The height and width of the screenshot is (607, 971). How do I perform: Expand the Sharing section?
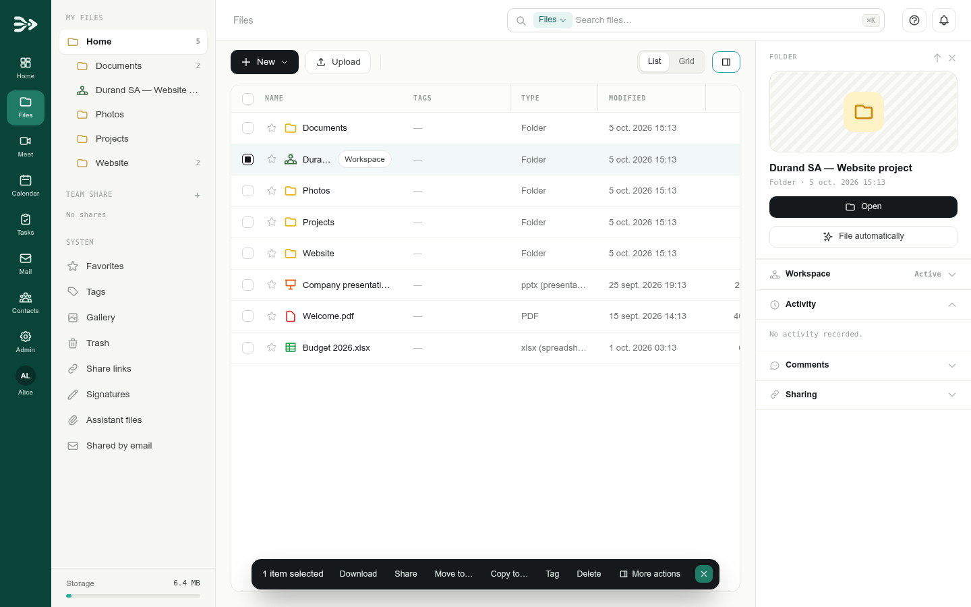tap(863, 395)
